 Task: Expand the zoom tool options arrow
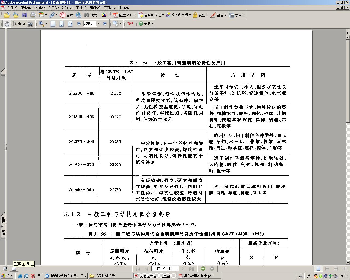pos(46,24)
